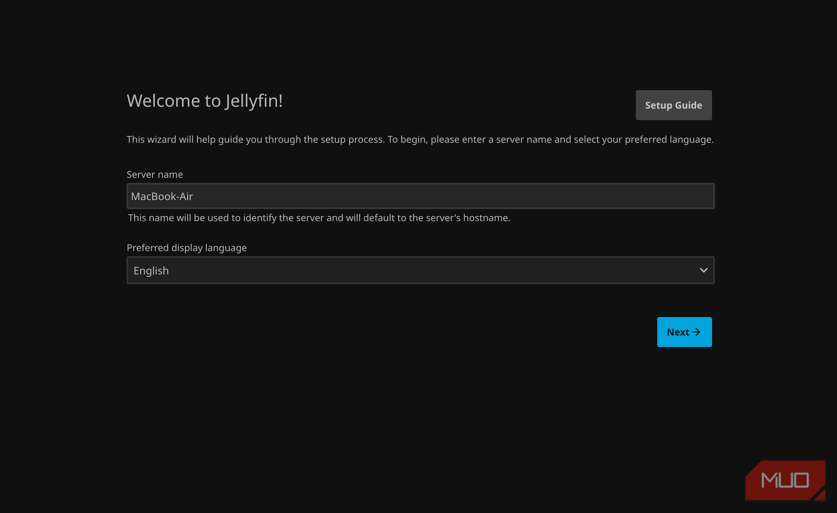Click the 'Server name' label

pyautogui.click(x=155, y=175)
